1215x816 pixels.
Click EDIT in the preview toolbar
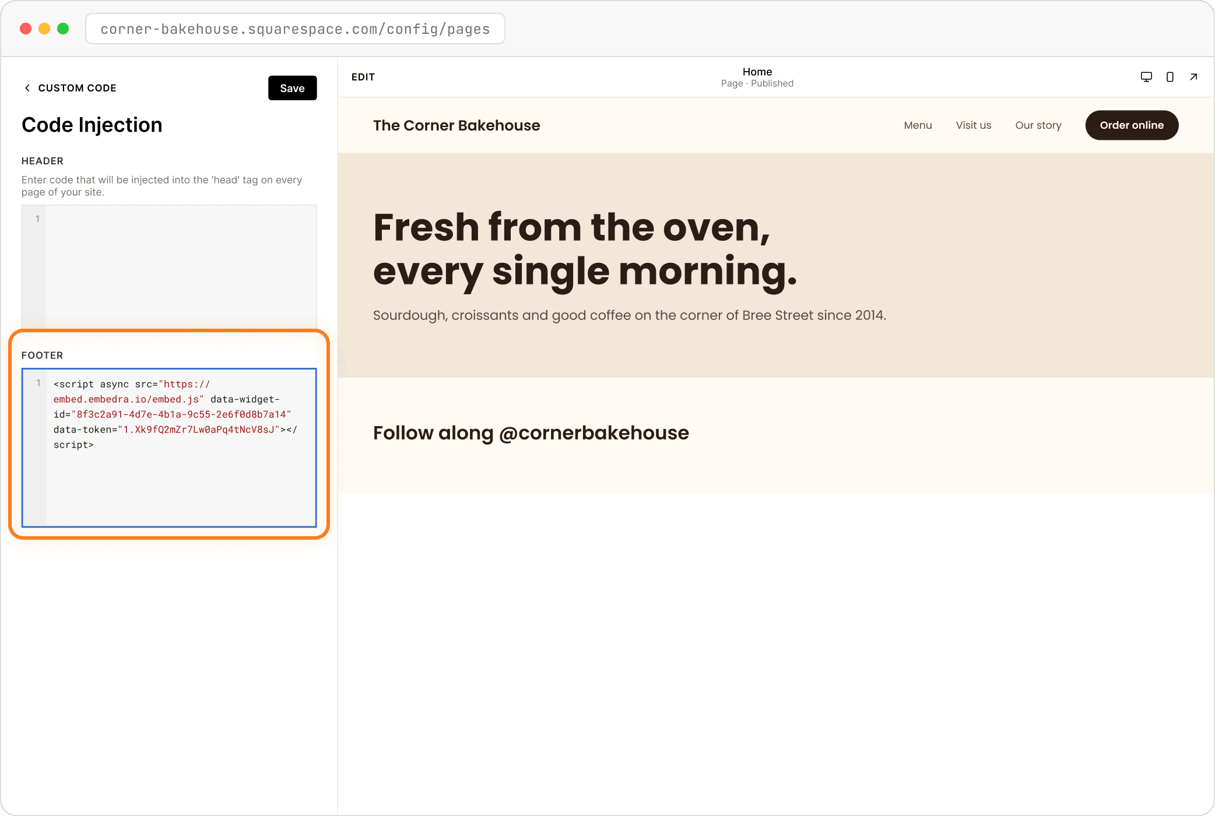tap(363, 77)
